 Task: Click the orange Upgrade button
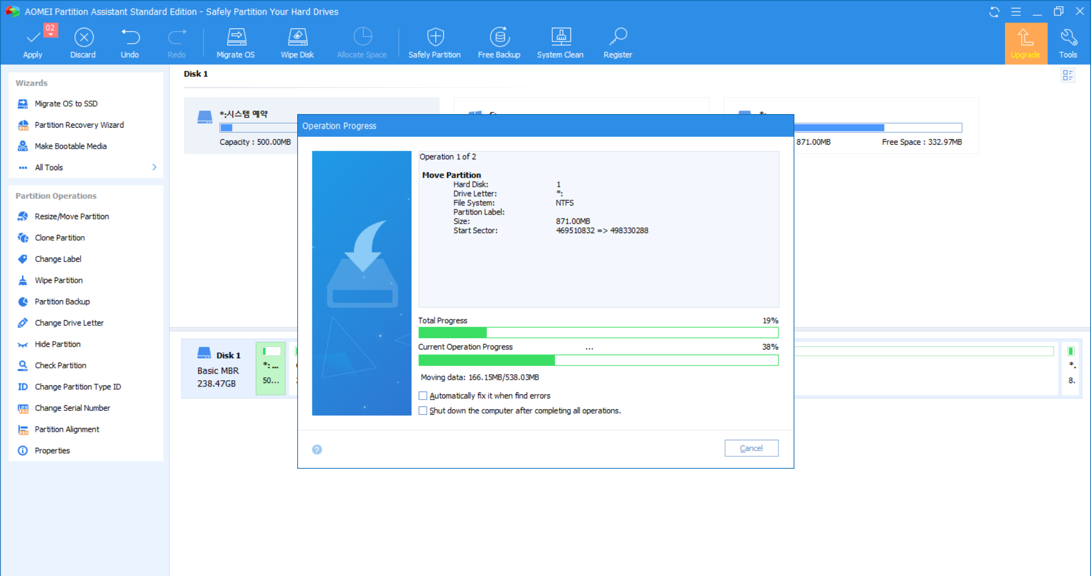point(1026,43)
